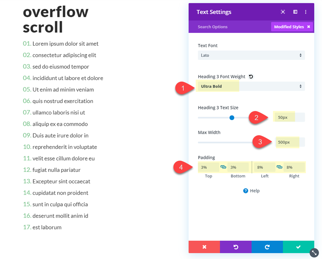Screen dimensions: 322x259
Task: Open the Text Font dropdown showing Lato
Action: [251, 55]
